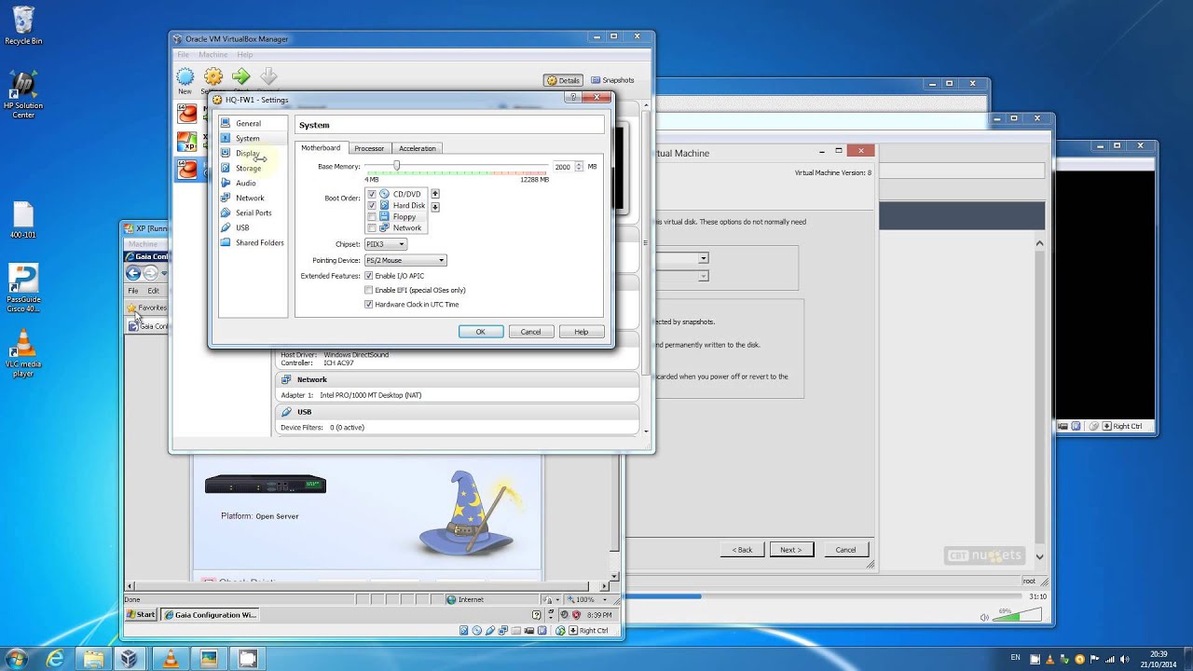Click Back in the Virtual Machine wizard
Viewport: 1193px width, 671px height.
click(x=743, y=549)
